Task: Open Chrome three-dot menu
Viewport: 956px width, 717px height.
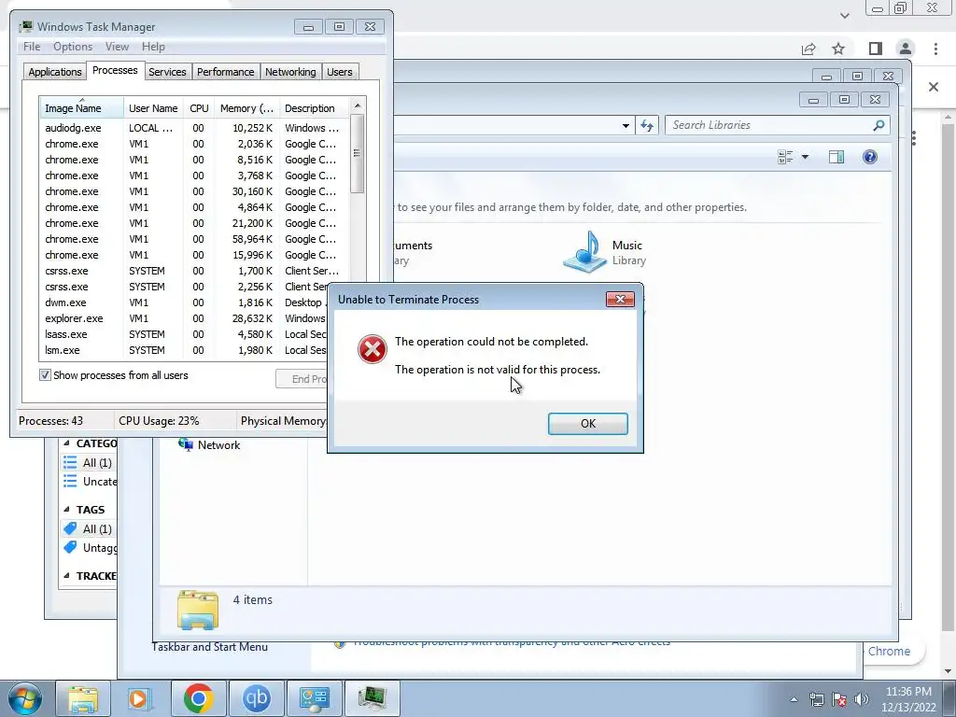Action: tap(935, 49)
